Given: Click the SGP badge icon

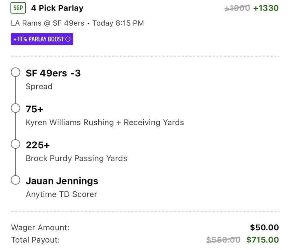Looking at the screenshot, I should coord(18,8).
